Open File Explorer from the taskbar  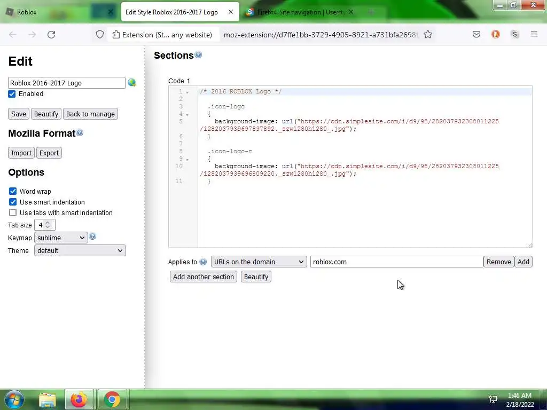tap(48, 399)
